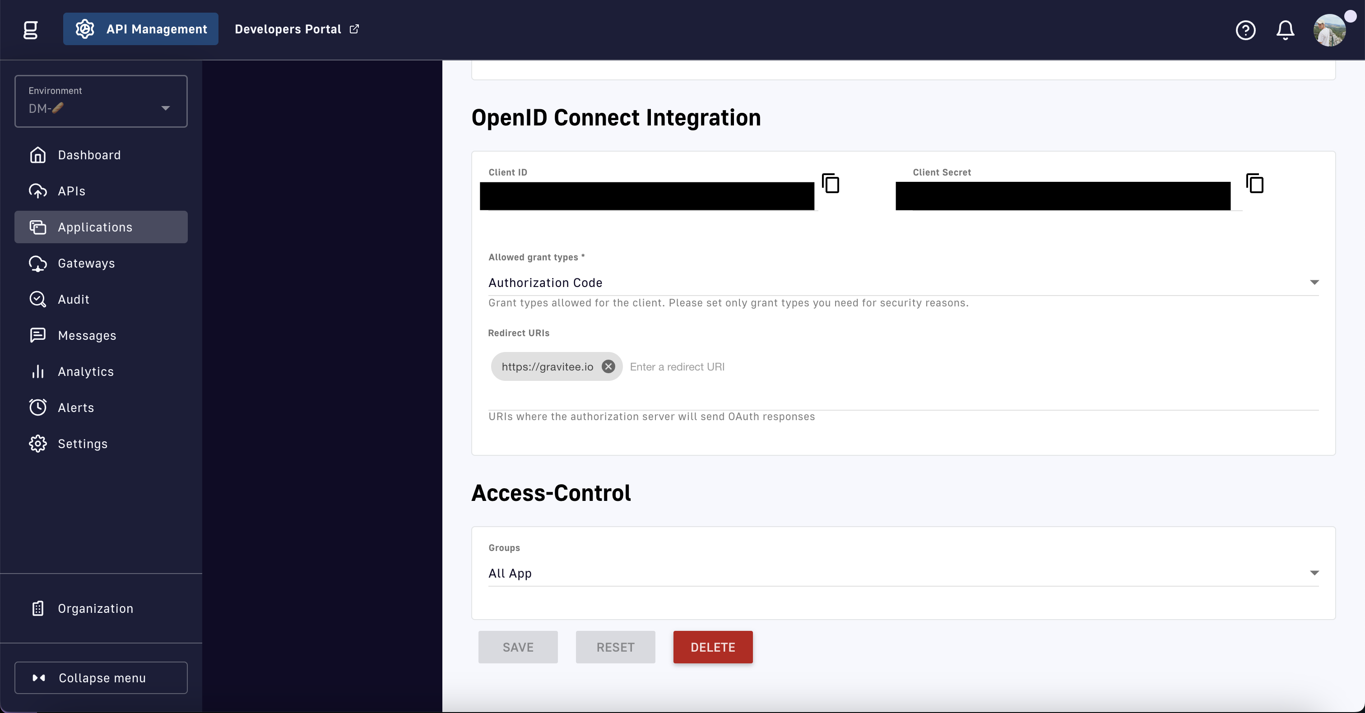Screen dimensions: 1365x713
Task: Copy the Client ID to clipboard
Action: pyautogui.click(x=831, y=183)
